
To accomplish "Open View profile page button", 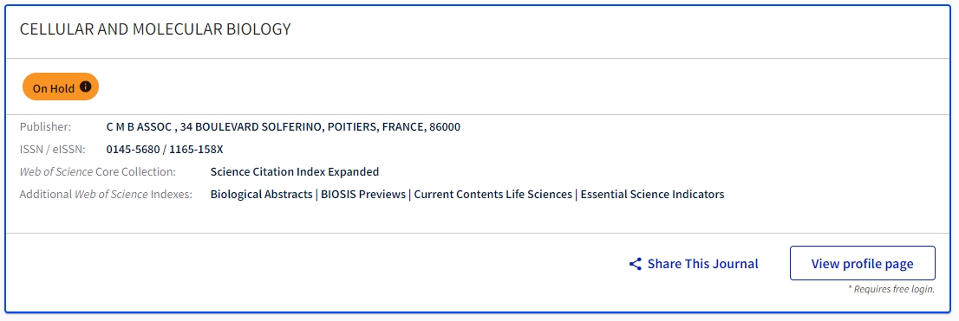I will click(863, 263).
